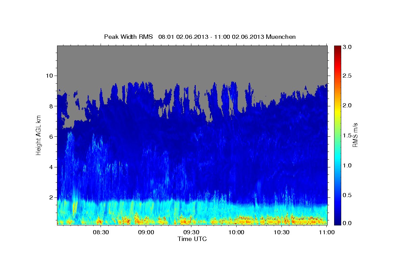405x270 pixels.
Task: Click the 08:30 time tick label
Action: [101, 232]
